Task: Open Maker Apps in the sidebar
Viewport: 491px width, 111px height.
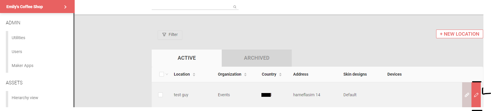Action: click(22, 65)
